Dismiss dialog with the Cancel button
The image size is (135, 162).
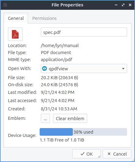[117, 154]
